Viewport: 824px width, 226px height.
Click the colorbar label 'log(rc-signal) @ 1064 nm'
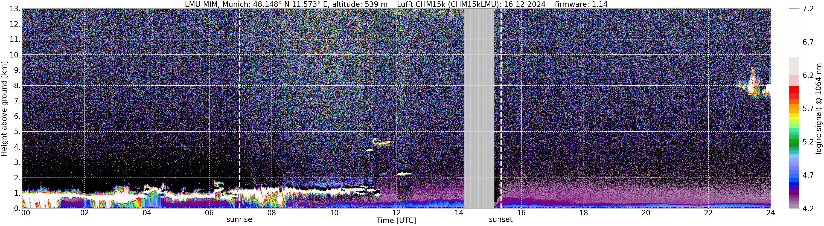(x=819, y=109)
